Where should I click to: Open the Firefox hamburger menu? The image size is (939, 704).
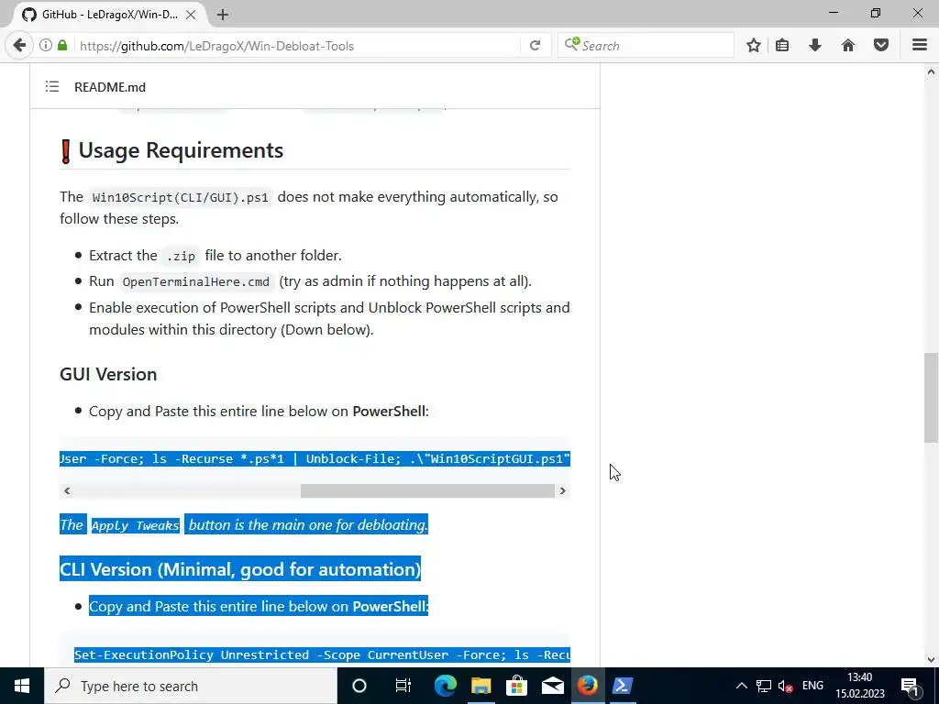(920, 46)
